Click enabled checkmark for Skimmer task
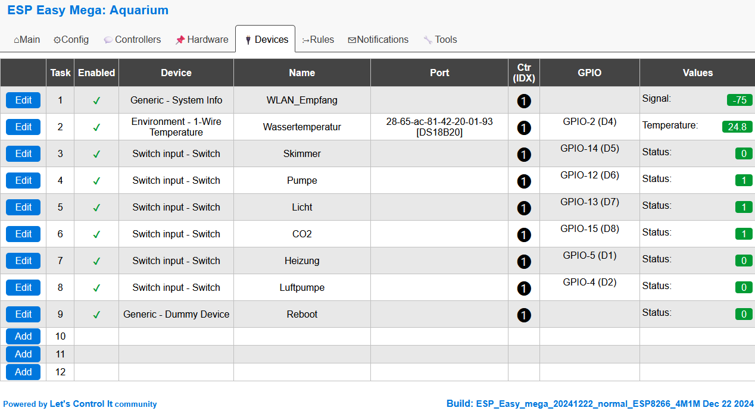 point(96,154)
